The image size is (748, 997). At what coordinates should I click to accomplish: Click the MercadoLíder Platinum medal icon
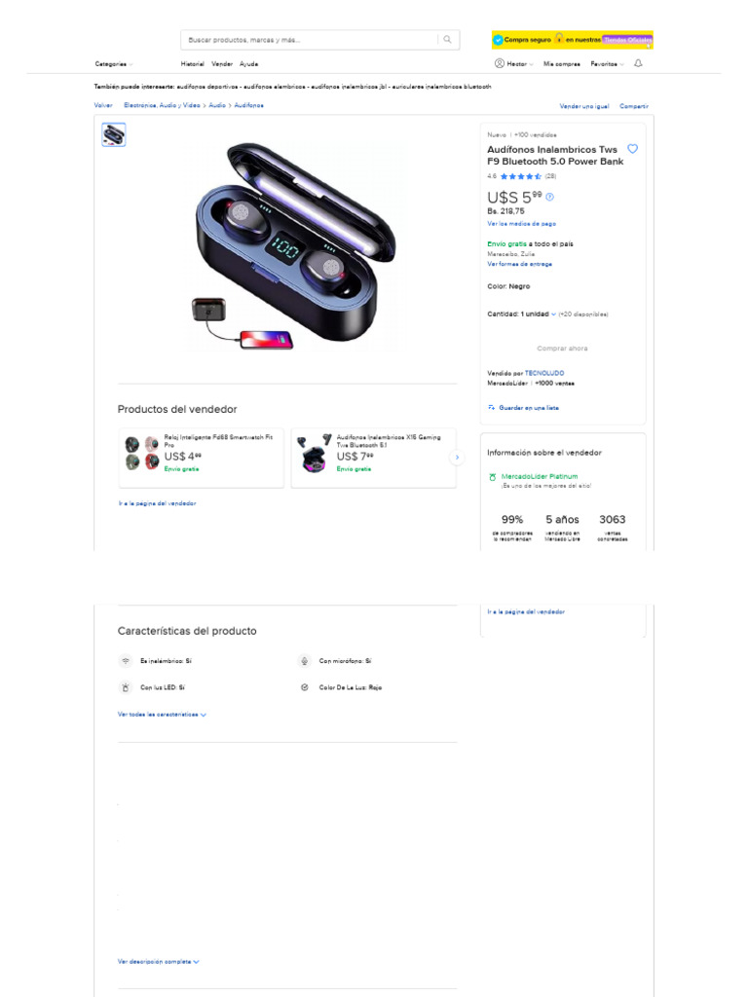[492, 477]
